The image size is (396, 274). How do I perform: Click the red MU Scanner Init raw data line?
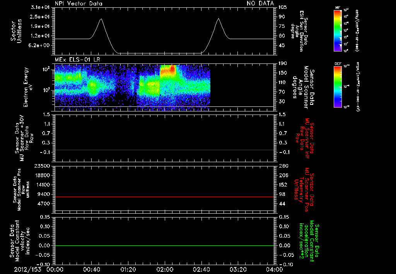point(164,150)
